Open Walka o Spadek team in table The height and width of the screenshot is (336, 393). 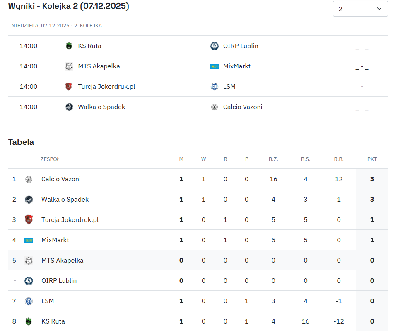[65, 200]
